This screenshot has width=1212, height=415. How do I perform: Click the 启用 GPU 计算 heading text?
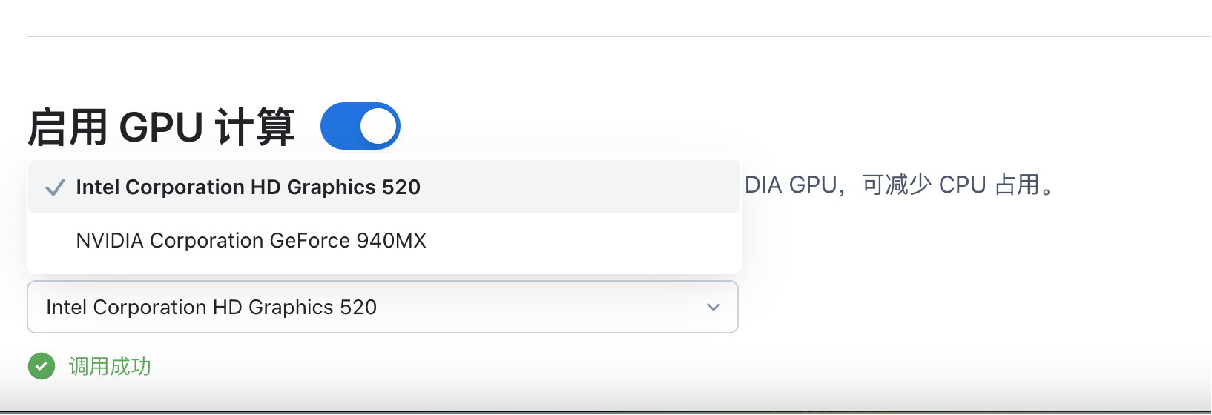[x=161, y=127]
